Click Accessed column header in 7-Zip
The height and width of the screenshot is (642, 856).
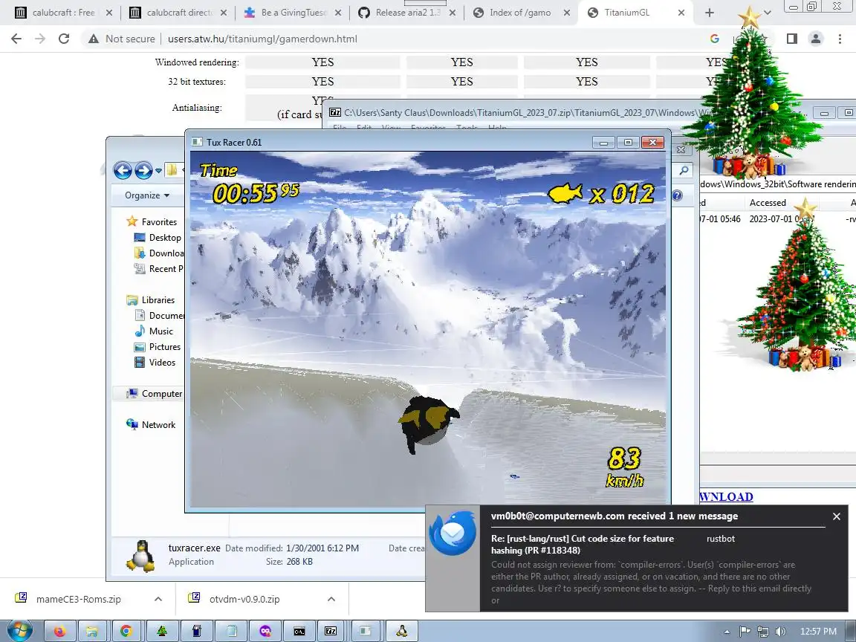(768, 203)
